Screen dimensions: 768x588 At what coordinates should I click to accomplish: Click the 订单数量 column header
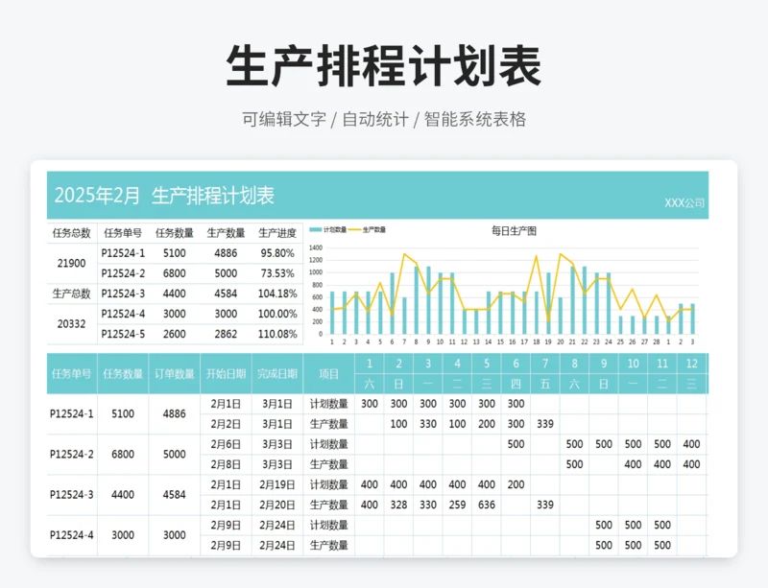[175, 374]
